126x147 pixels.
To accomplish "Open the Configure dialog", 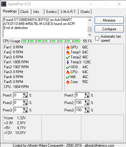I will [109, 29].
